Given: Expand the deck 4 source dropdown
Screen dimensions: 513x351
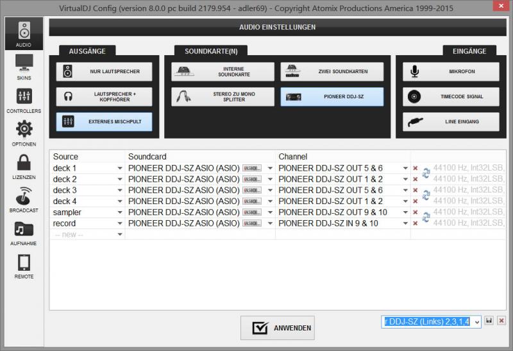Looking at the screenshot, I should 120,201.
